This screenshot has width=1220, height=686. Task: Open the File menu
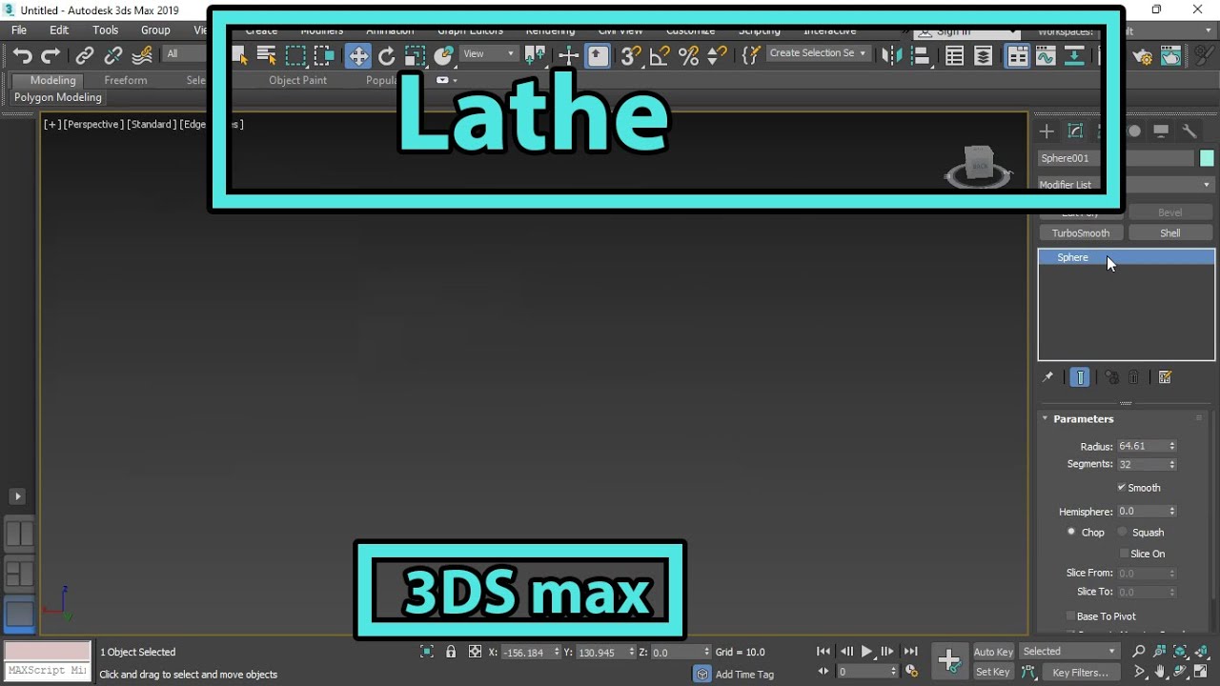point(19,30)
